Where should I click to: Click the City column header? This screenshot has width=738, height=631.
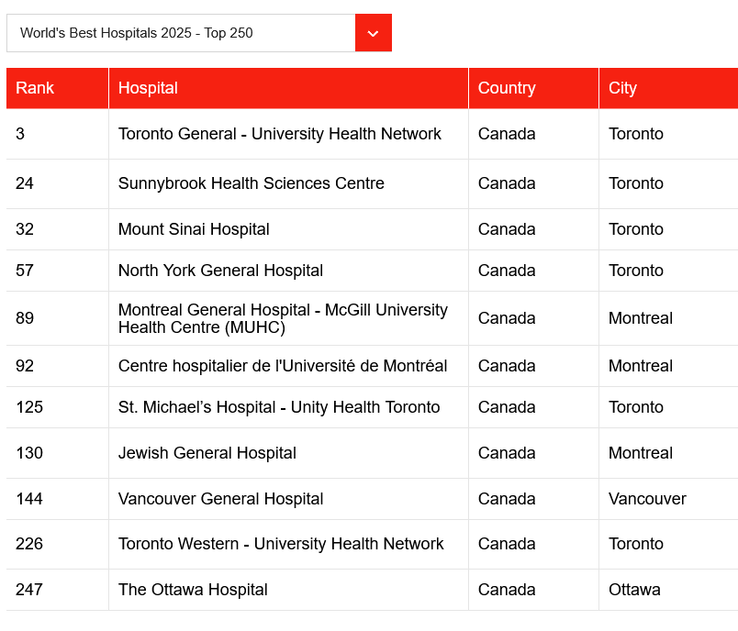pos(622,88)
